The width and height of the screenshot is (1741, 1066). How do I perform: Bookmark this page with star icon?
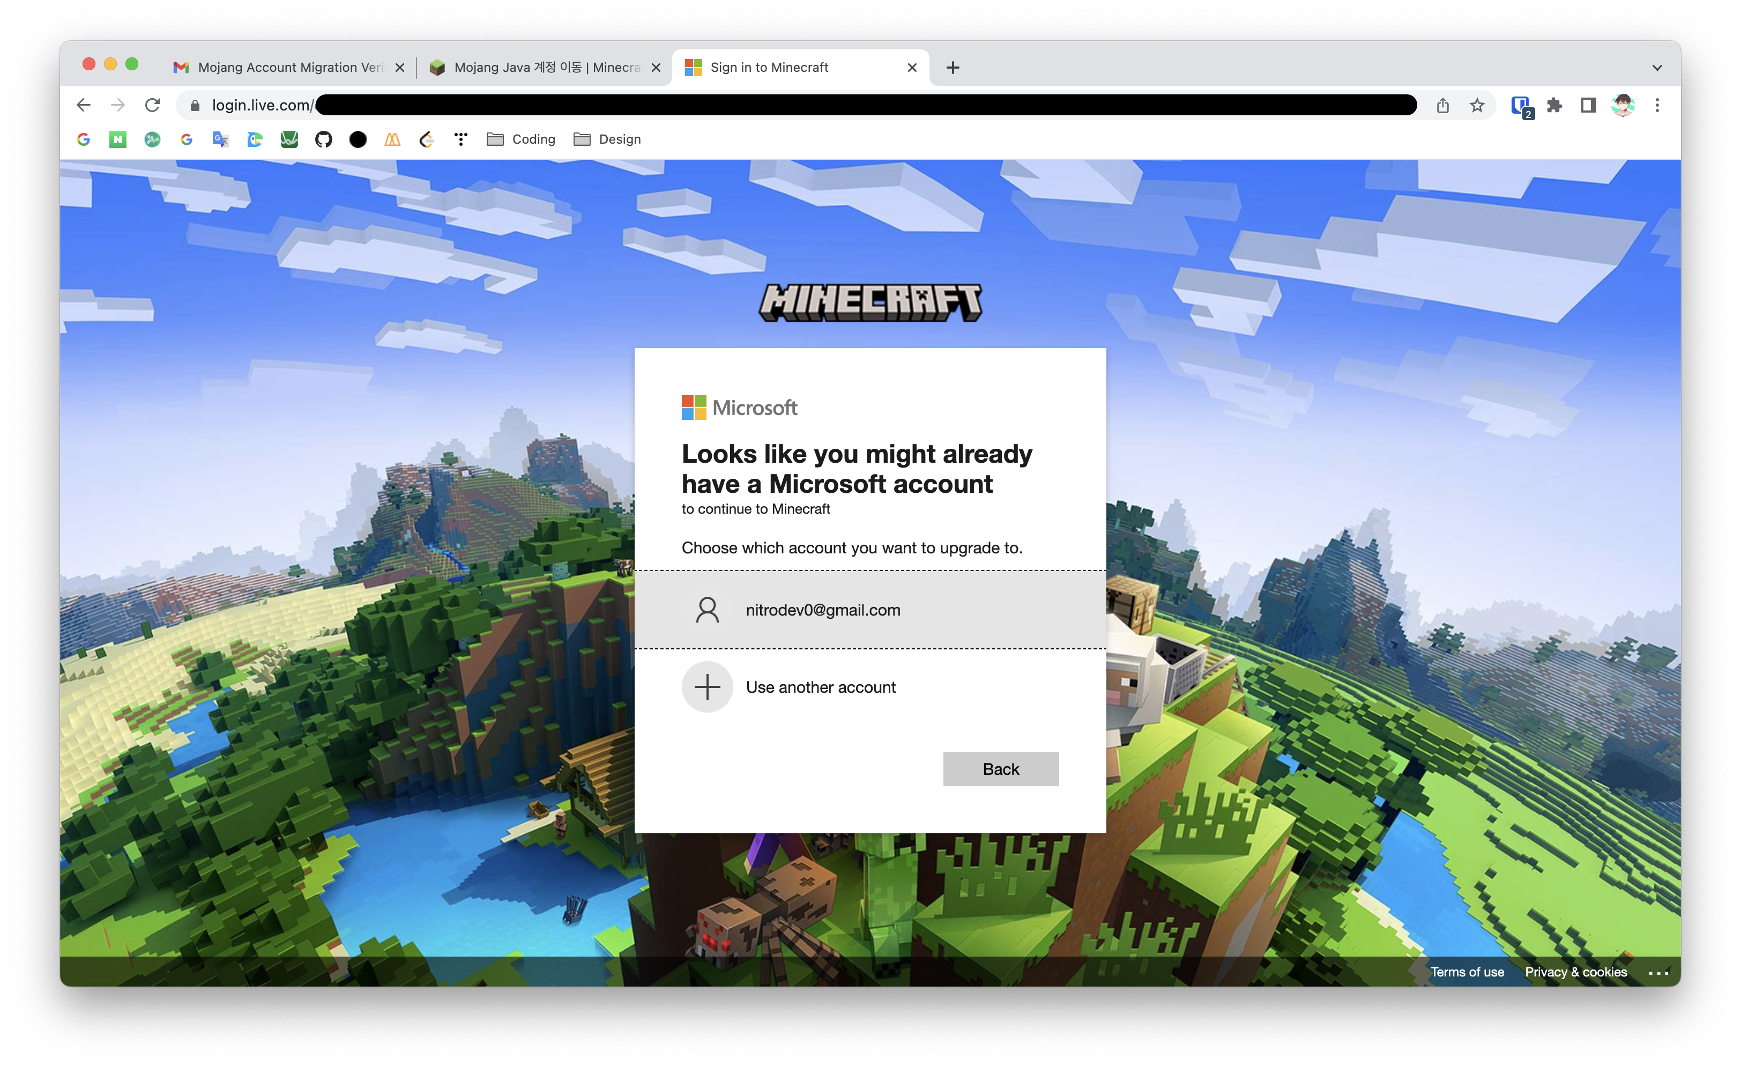[x=1477, y=105]
